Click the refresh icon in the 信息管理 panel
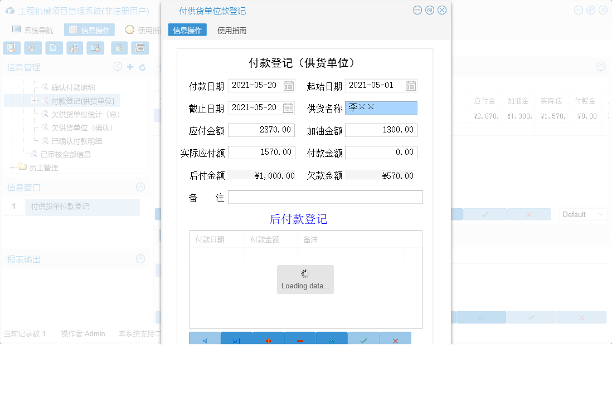 pyautogui.click(x=142, y=66)
